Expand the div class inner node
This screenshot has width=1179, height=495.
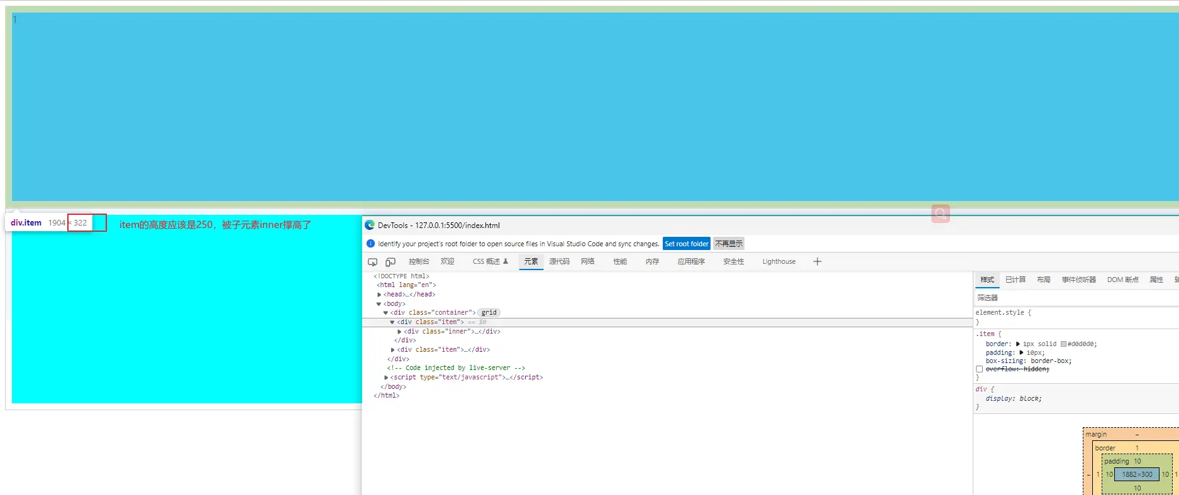(x=399, y=332)
